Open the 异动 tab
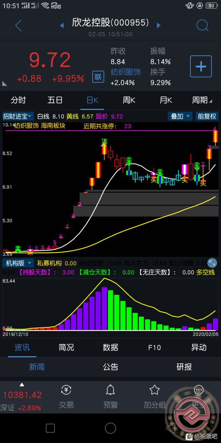The width and height of the screenshot is (221, 443). [x=199, y=347]
